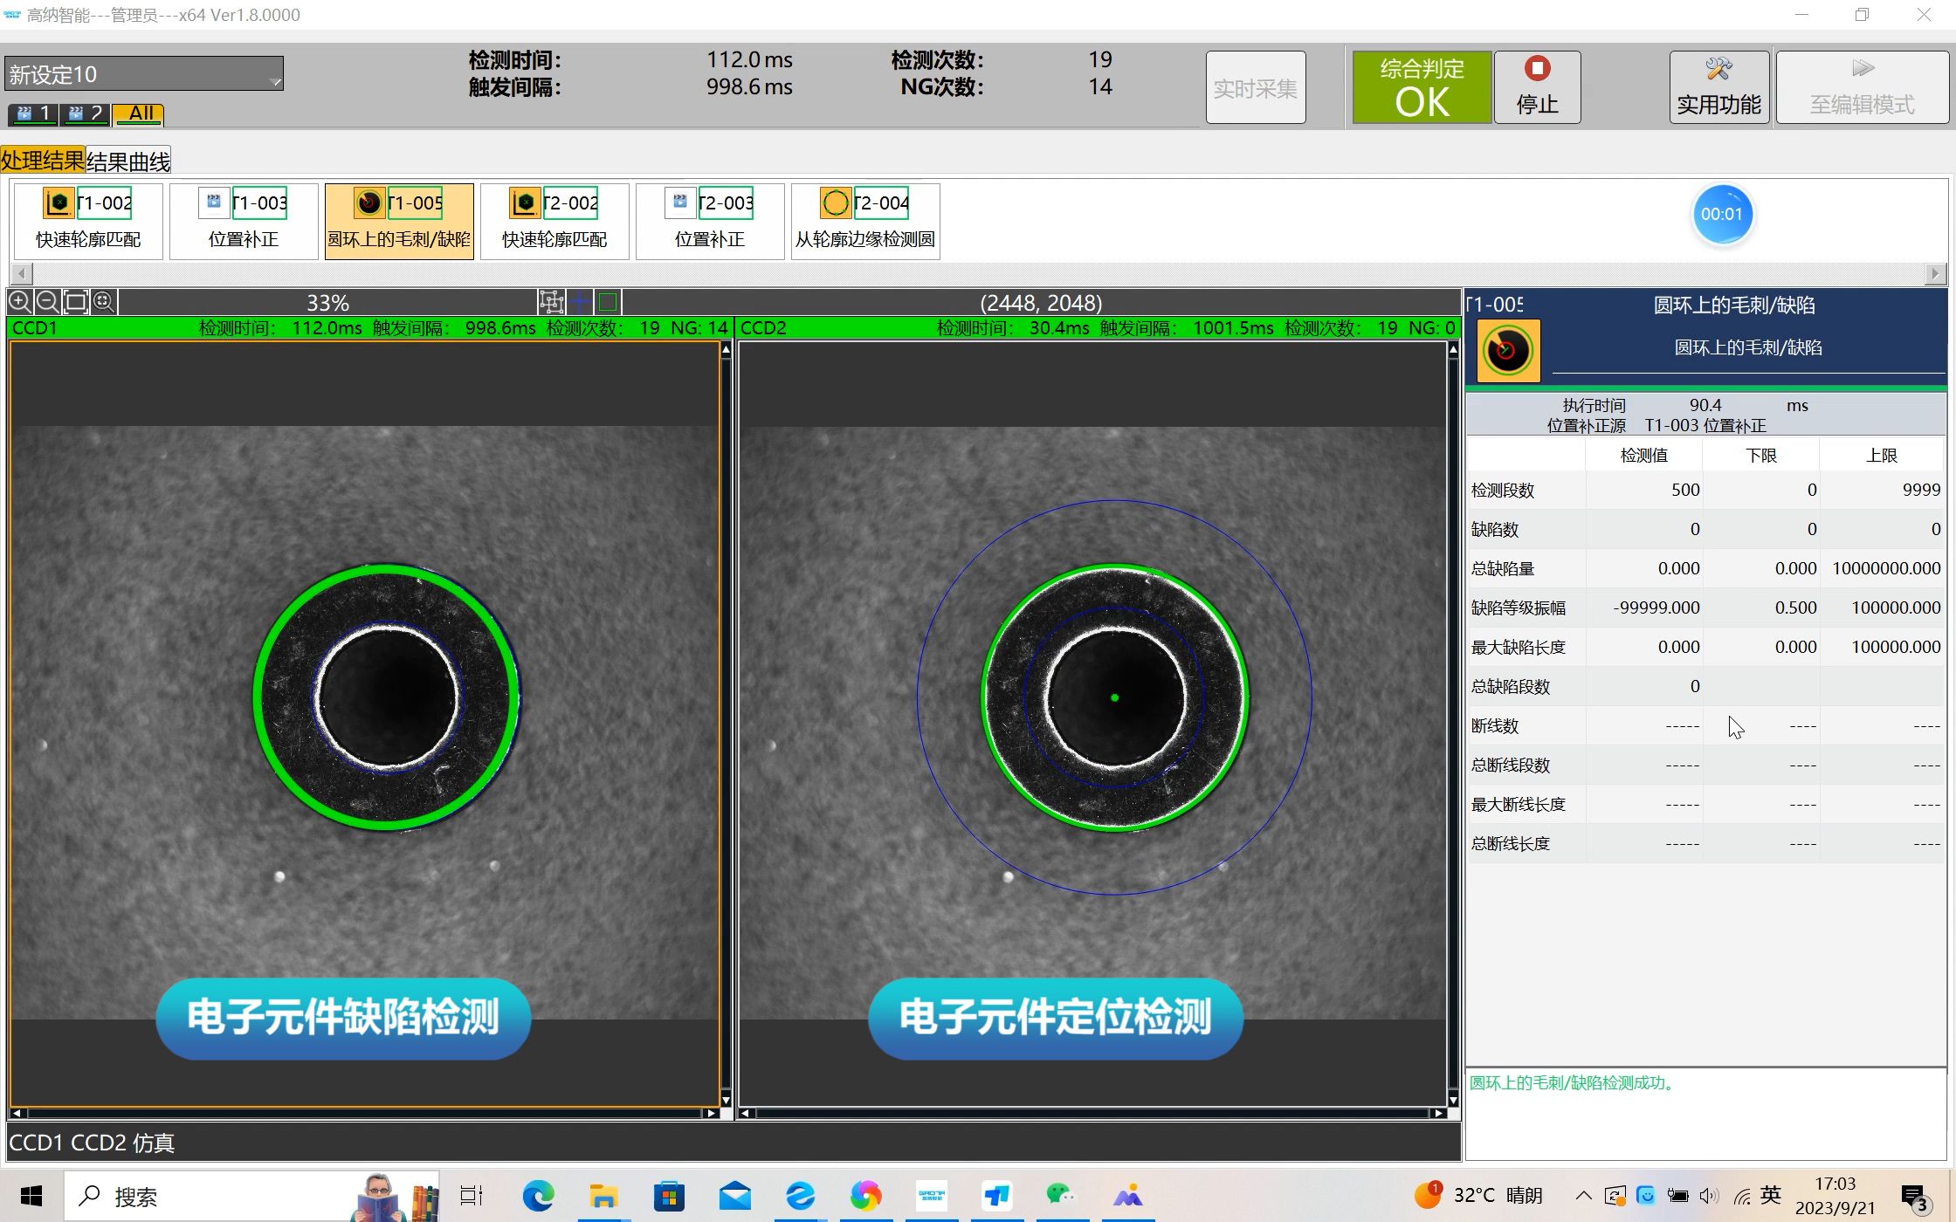Screen dimensions: 1956x1222
Task: Click the zoom in magnifier icon
Action: [x=19, y=302]
